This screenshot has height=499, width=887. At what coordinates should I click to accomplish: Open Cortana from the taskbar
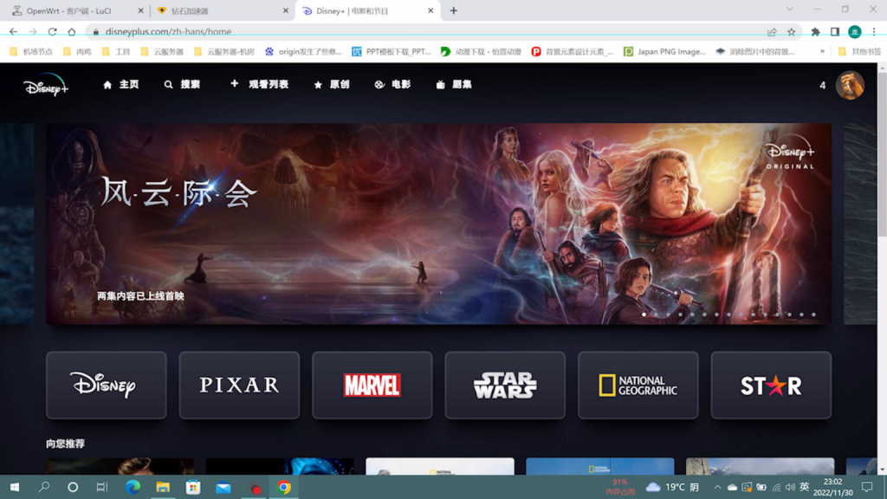(x=73, y=487)
